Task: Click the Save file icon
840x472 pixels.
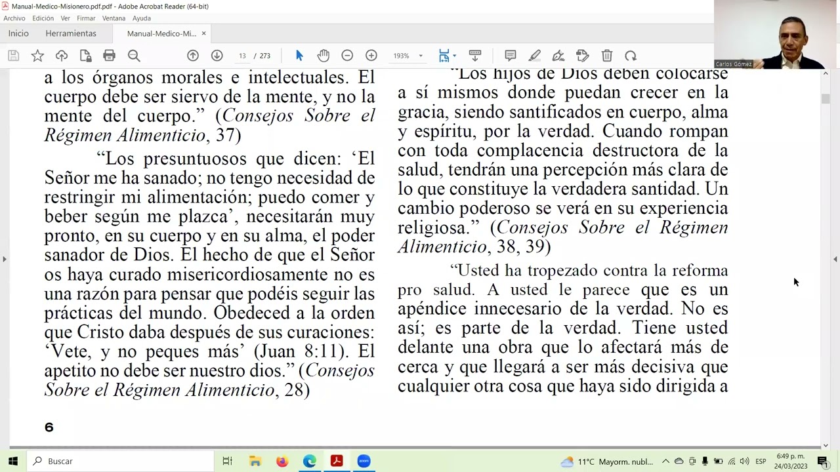Action: coord(13,56)
